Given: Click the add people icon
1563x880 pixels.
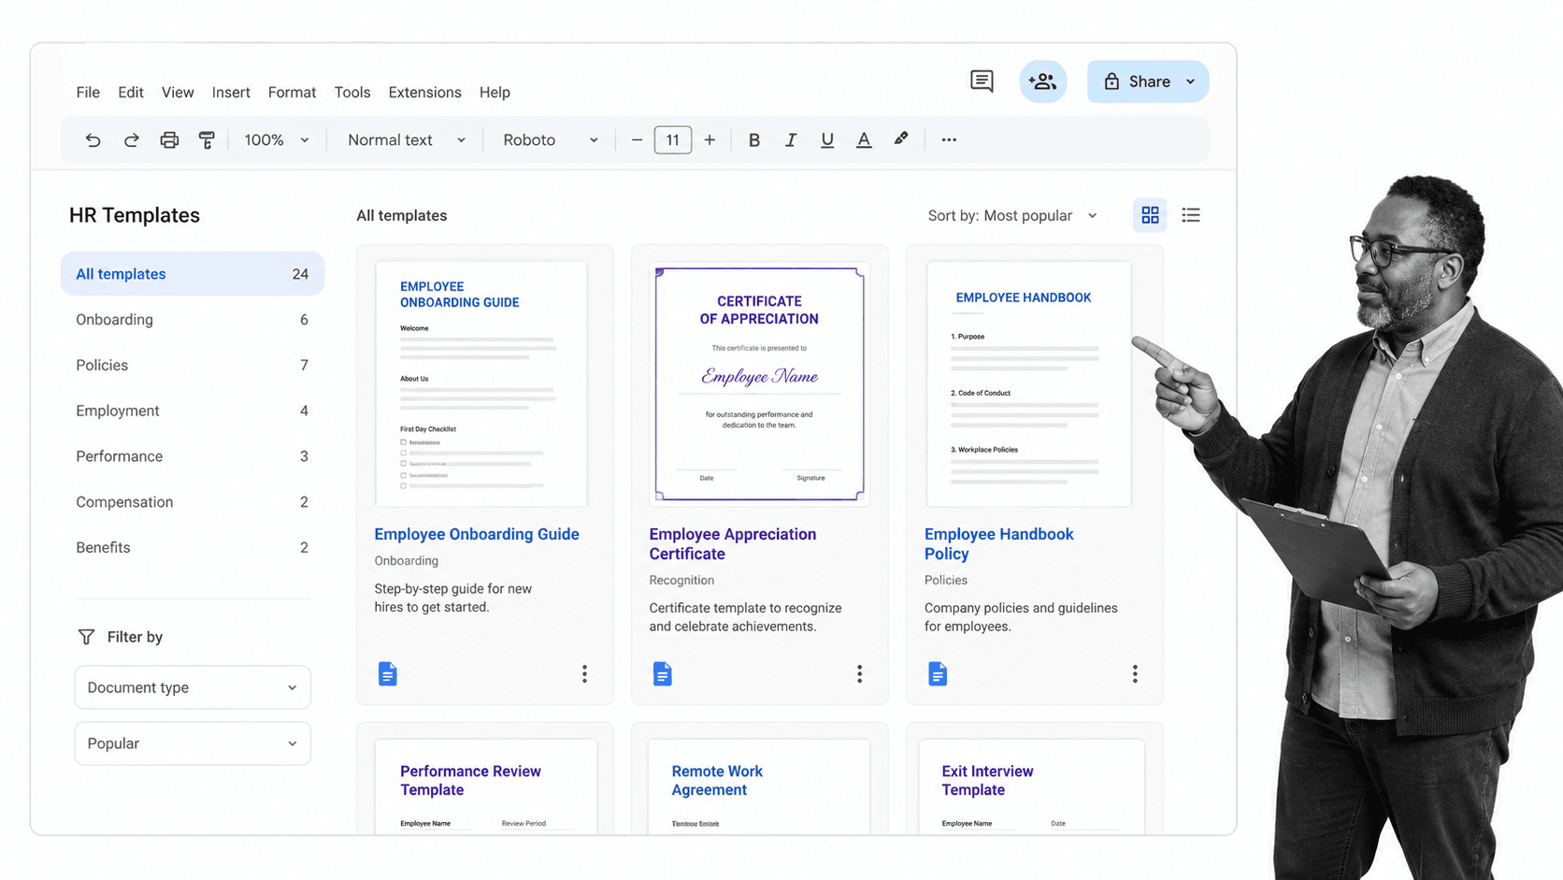Looking at the screenshot, I should [1042, 81].
